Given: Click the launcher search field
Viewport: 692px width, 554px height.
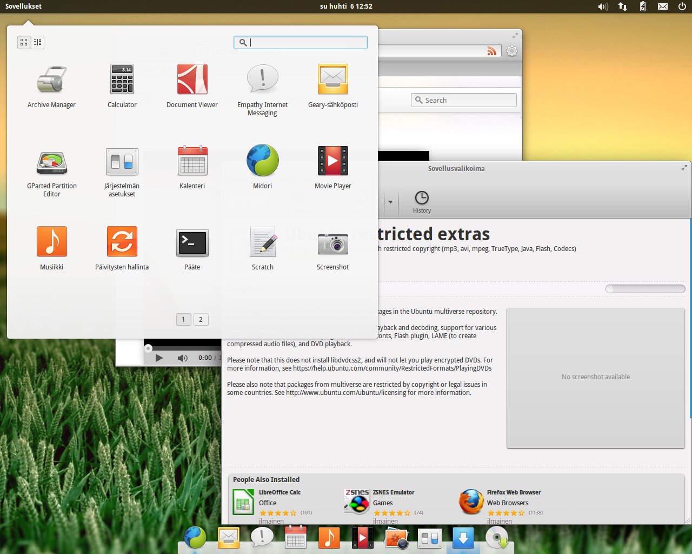Looking at the screenshot, I should click(301, 42).
